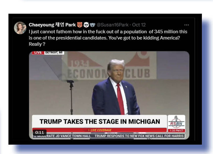Image resolution: width=213 pixels, height=154 pixels.
Task: Open the three-dot more options menu
Action: tap(186, 25)
